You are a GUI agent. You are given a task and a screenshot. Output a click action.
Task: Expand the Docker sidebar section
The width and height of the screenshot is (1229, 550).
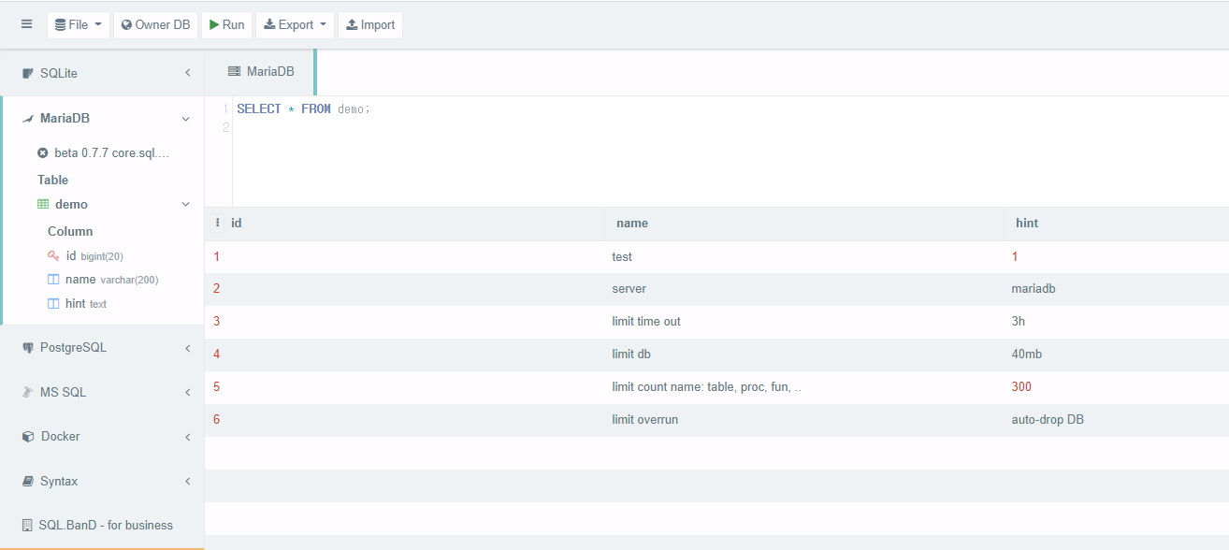(x=102, y=437)
